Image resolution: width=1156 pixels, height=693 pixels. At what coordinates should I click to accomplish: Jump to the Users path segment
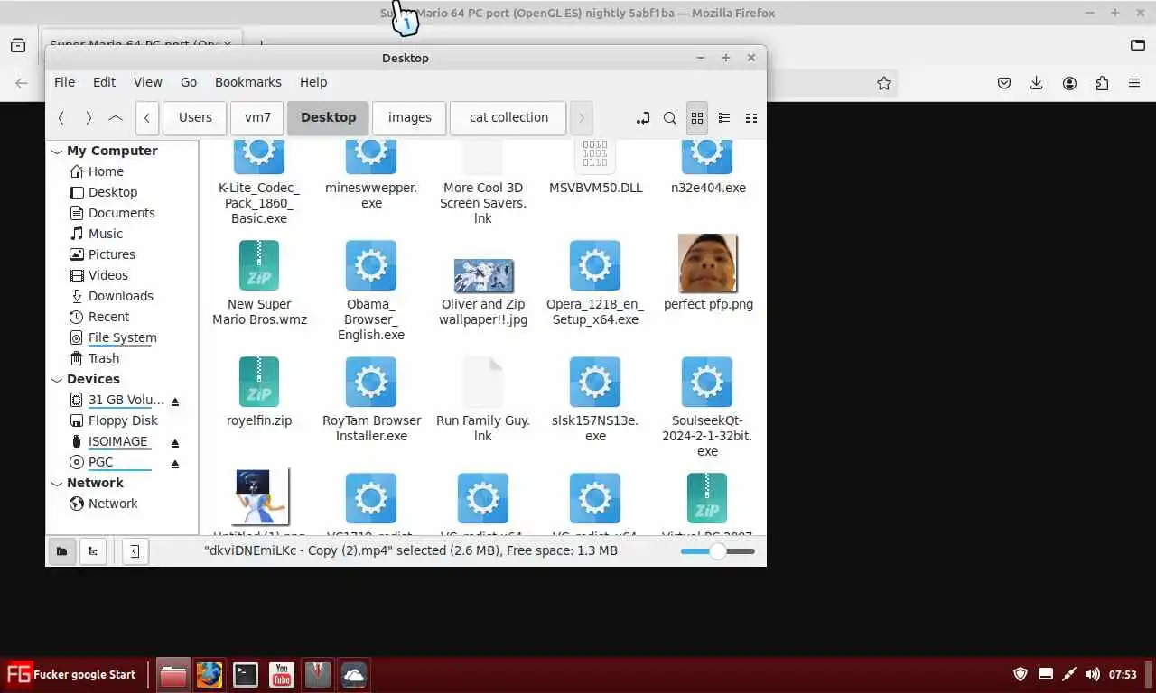click(195, 118)
